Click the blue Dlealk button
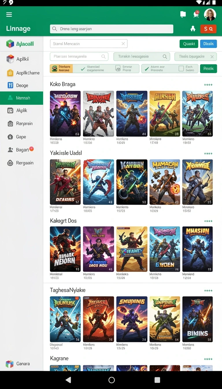This screenshot has height=389, width=222. [x=208, y=44]
